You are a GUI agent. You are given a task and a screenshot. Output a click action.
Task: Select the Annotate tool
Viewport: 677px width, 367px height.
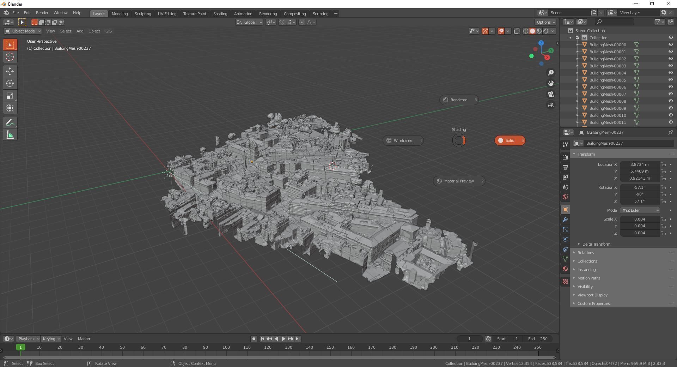pyautogui.click(x=10, y=122)
